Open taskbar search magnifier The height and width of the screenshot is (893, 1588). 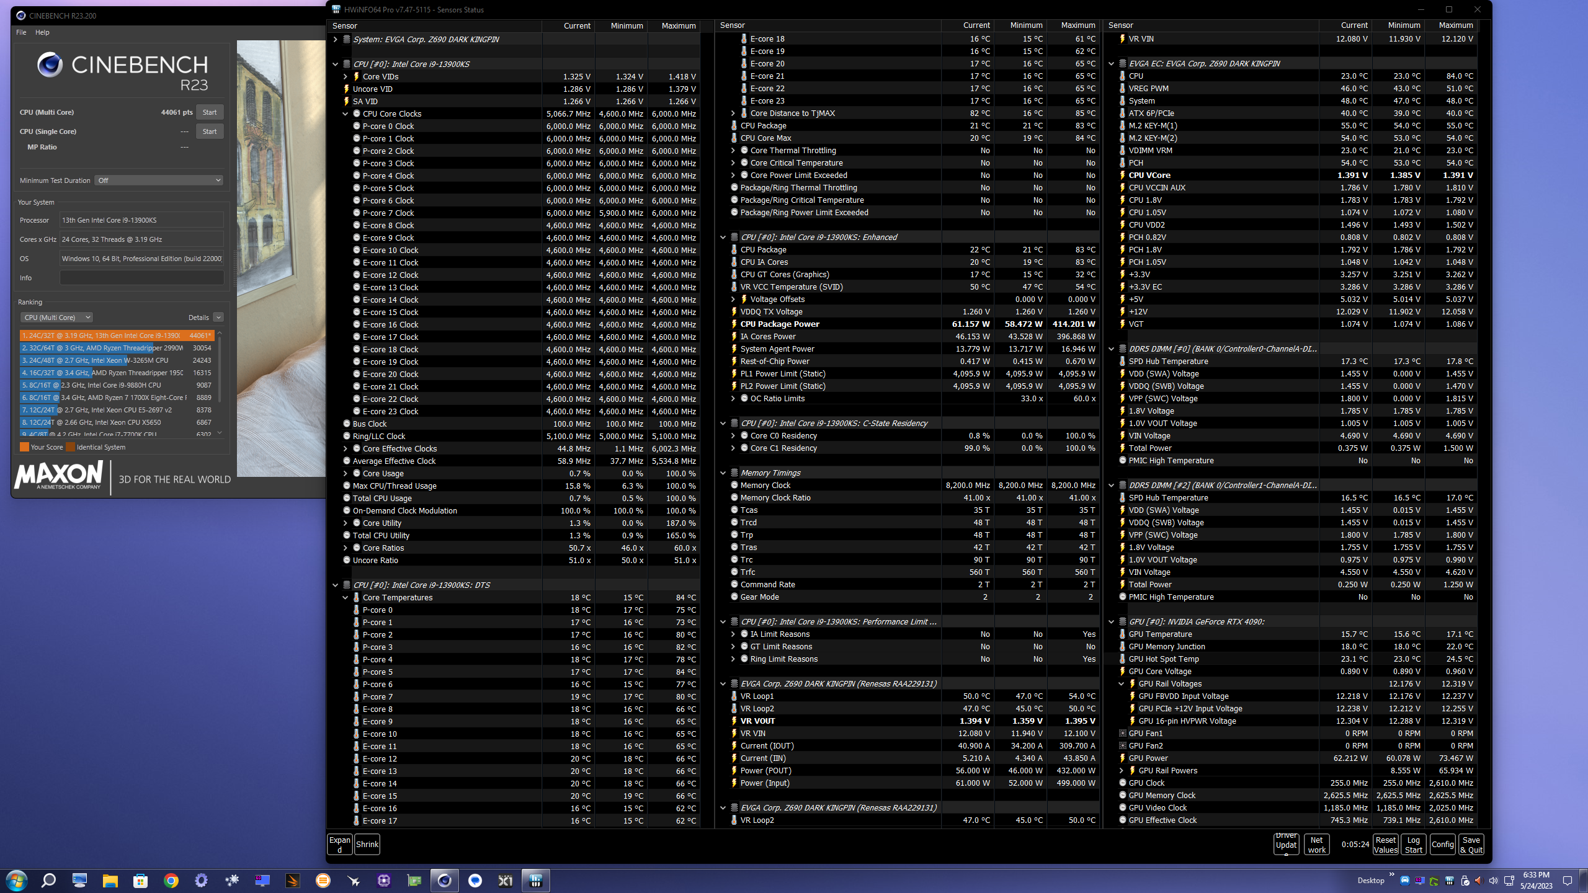48,880
